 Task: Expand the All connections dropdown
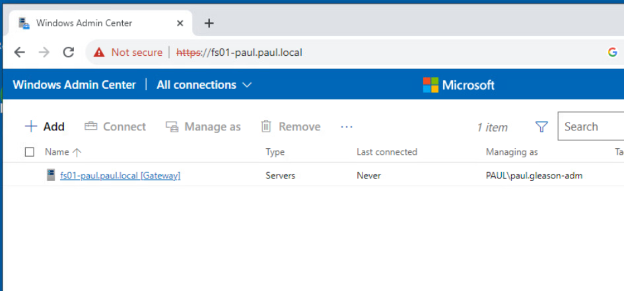point(247,85)
